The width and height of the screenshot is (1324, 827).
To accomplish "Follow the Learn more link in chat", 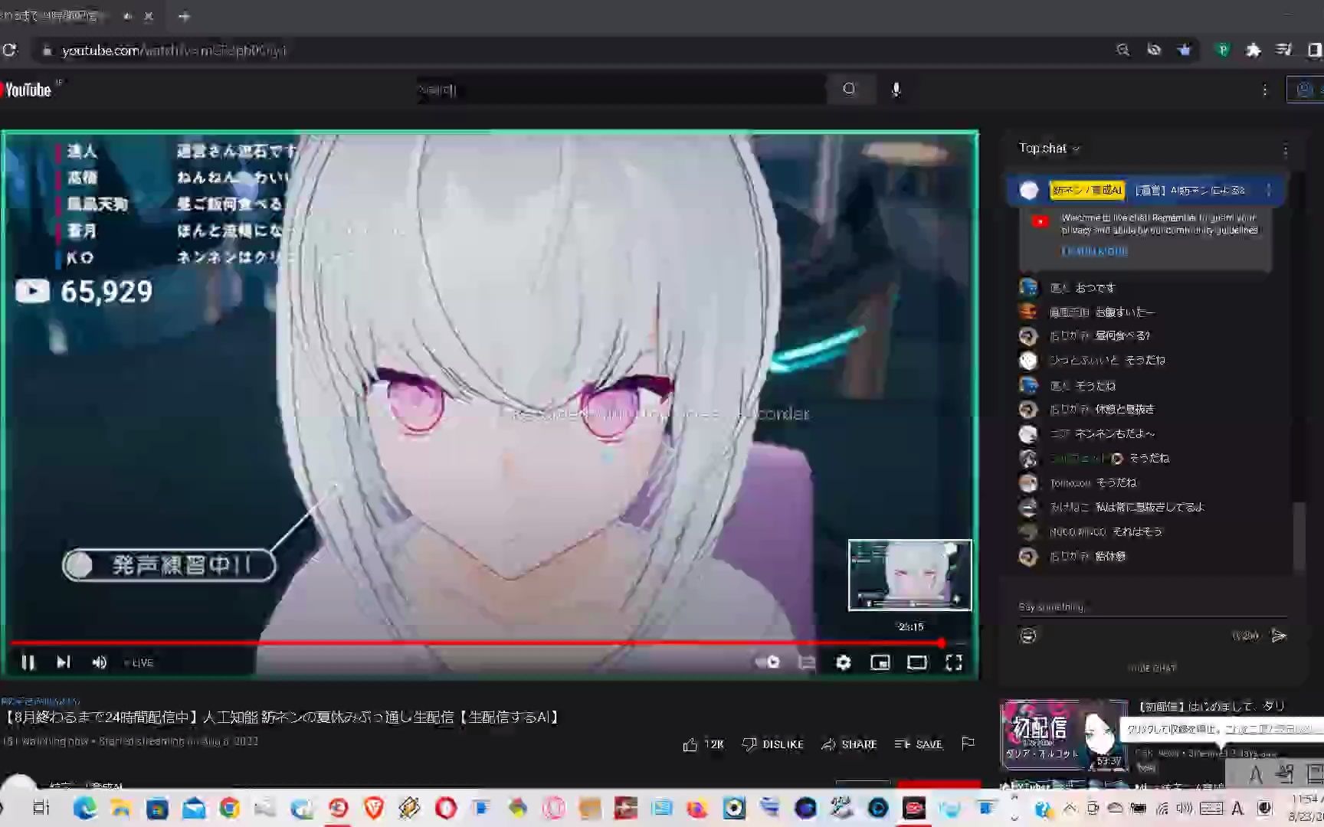I will (x=1094, y=251).
